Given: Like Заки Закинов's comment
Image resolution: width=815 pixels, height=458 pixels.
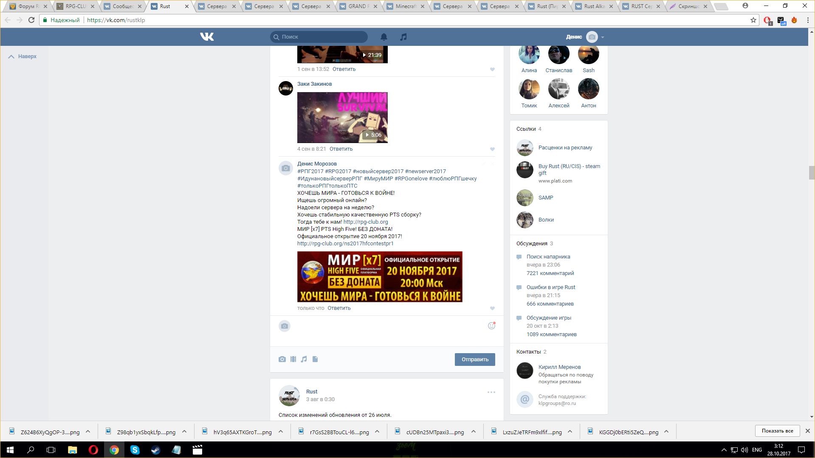Looking at the screenshot, I should point(492,149).
